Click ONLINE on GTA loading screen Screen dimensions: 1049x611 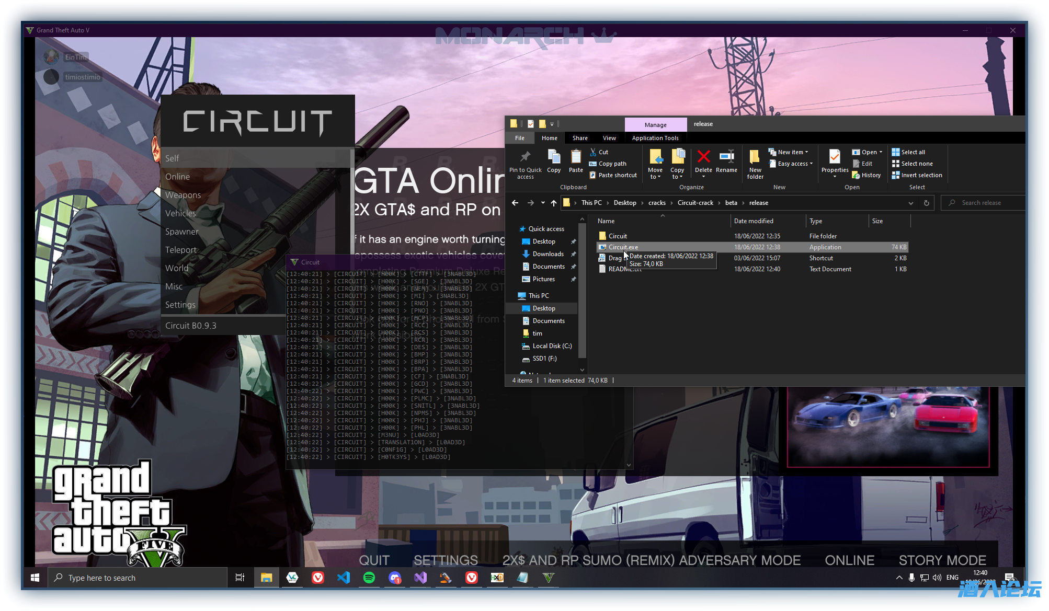(x=850, y=560)
